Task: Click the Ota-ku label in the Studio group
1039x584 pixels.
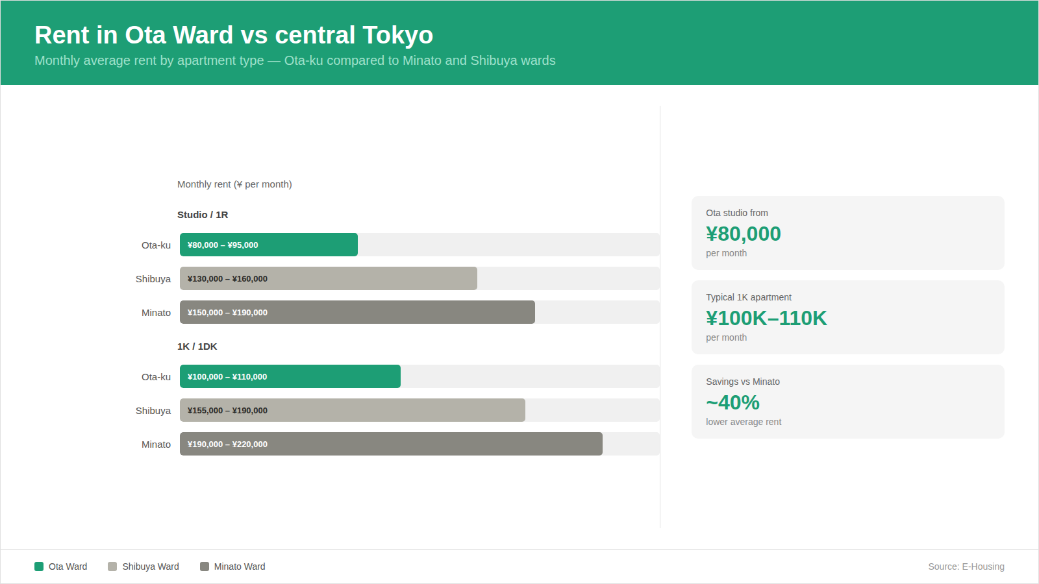Action: tap(156, 245)
